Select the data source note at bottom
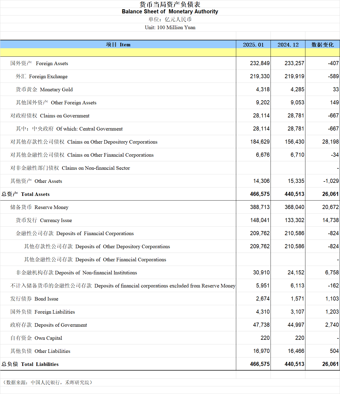 pyautogui.click(x=48, y=383)
